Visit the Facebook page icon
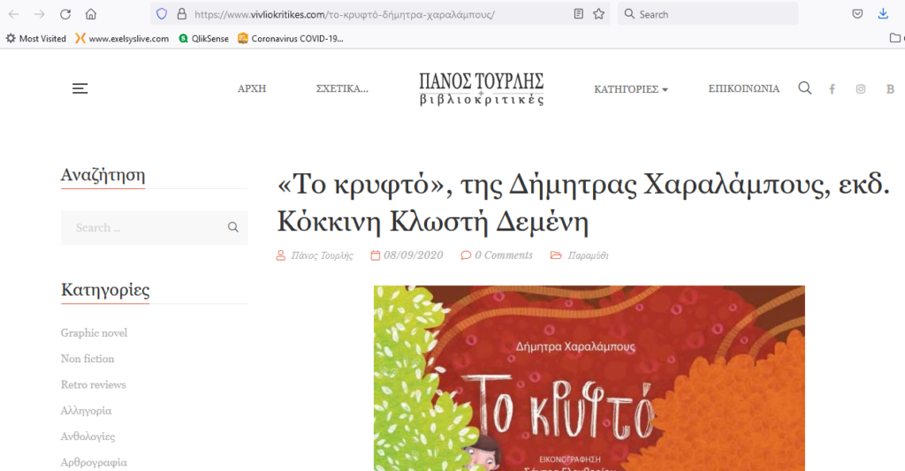This screenshot has width=905, height=471. (833, 89)
